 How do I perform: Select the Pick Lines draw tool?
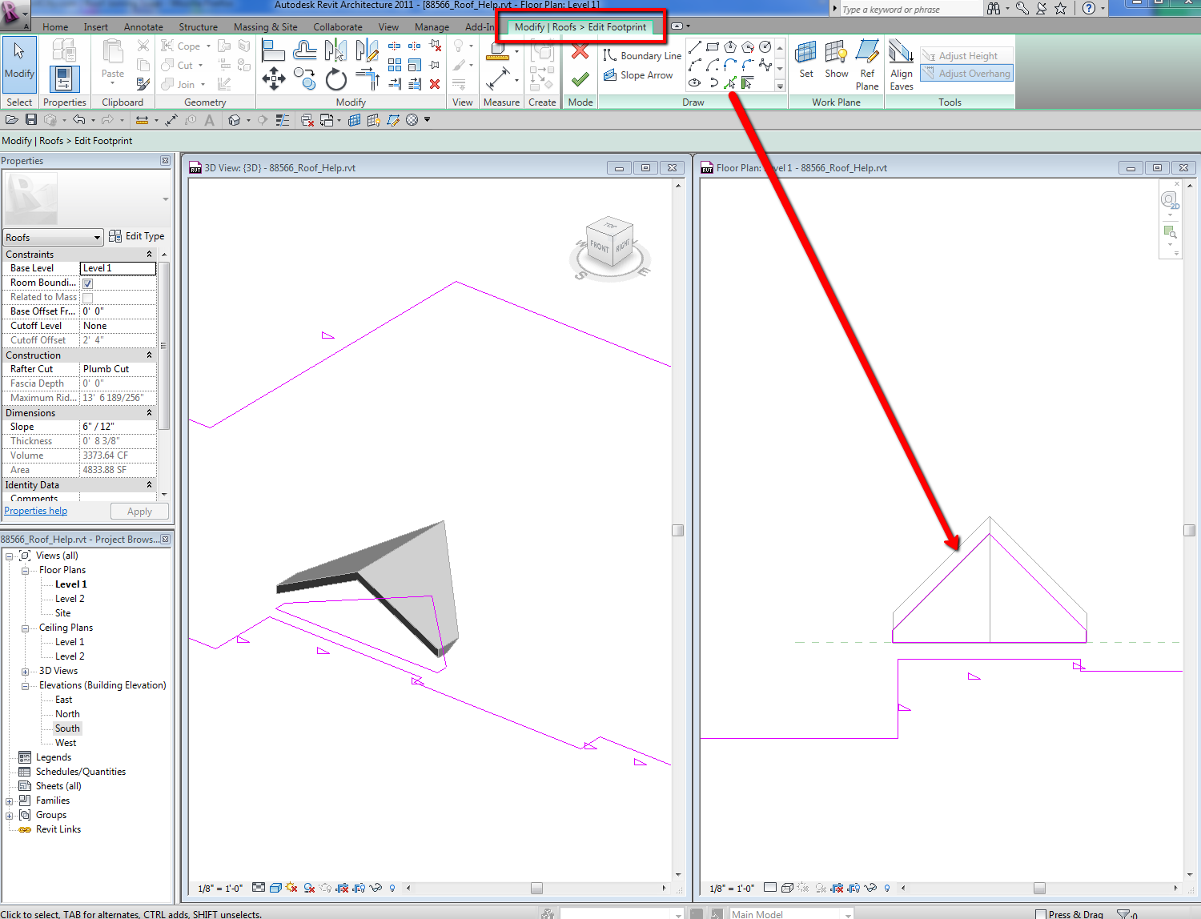(x=730, y=82)
